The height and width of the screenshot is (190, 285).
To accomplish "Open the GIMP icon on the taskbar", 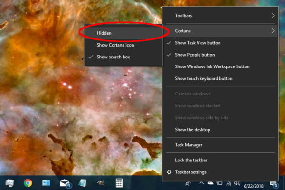I will pyautogui.click(x=101, y=183).
